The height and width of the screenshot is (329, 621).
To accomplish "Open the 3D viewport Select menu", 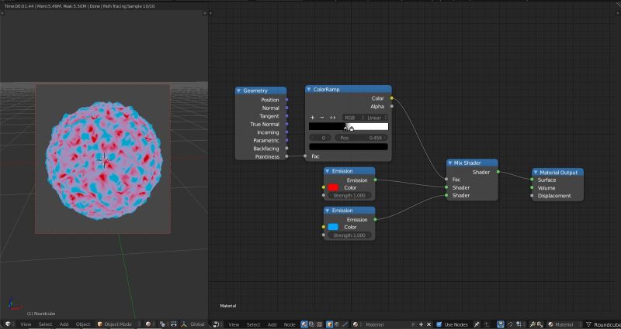I will click(45, 324).
